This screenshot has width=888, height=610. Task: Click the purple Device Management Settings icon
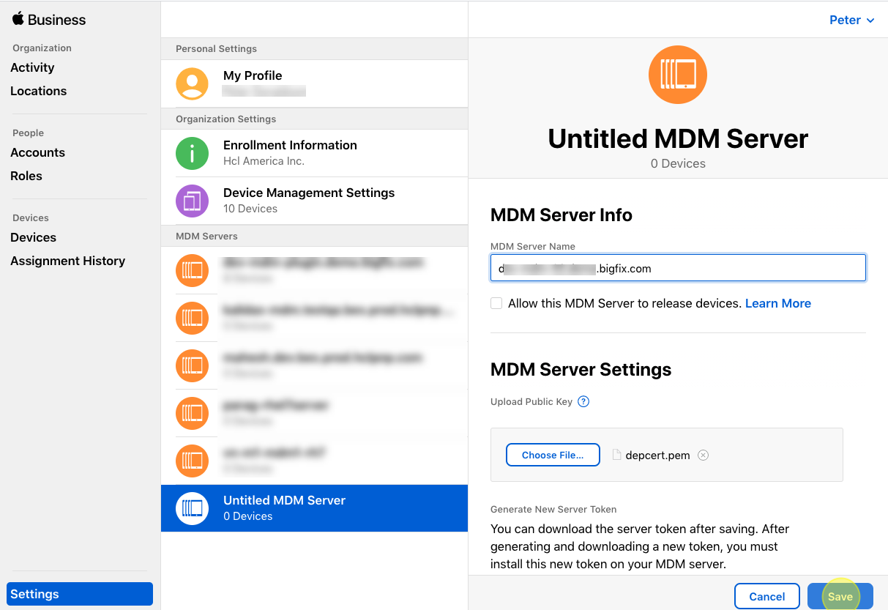point(192,201)
